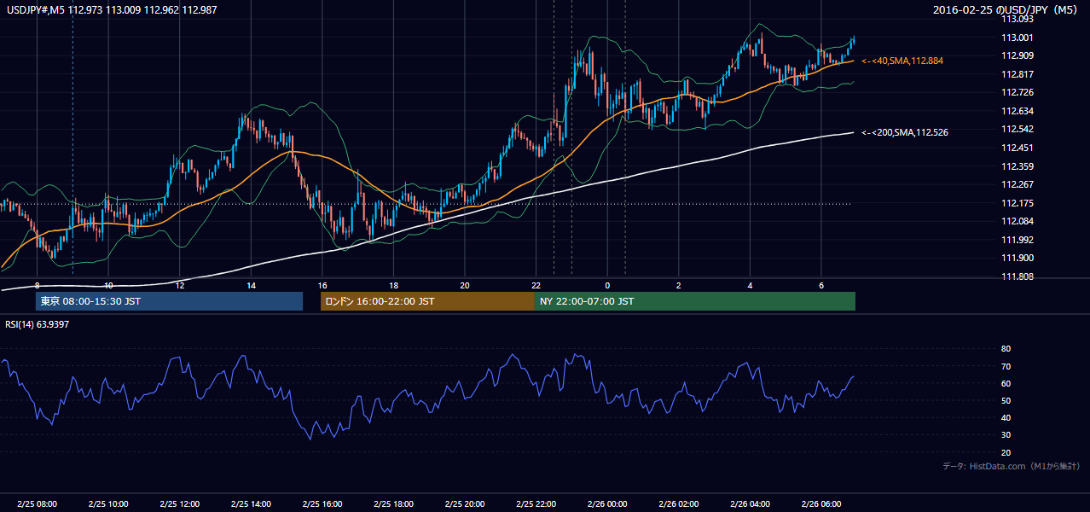This screenshot has width=1090, height=512.
Task: Click price axis value 113.001
Action: [1018, 38]
